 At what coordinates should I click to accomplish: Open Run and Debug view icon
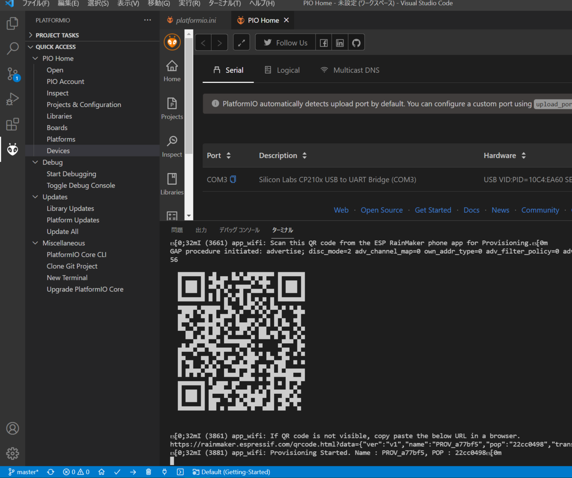point(12,99)
